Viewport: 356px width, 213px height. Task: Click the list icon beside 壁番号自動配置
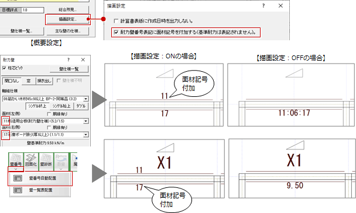[18, 179]
